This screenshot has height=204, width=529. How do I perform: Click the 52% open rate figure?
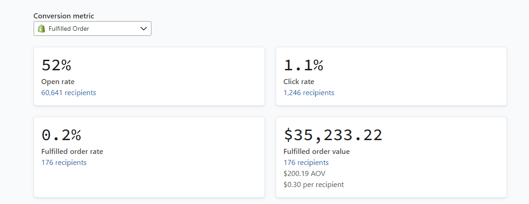[56, 66]
